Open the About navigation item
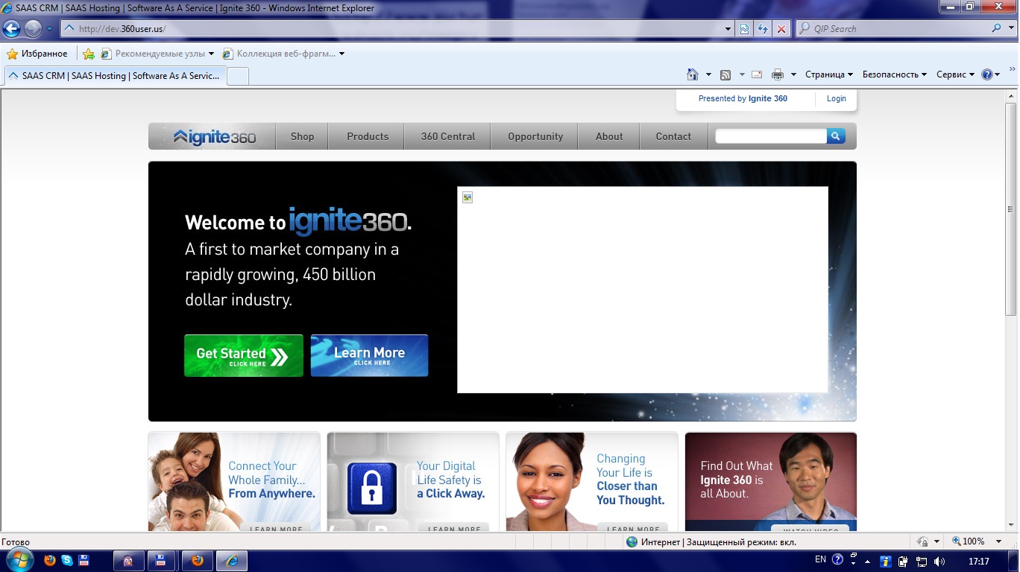The image size is (1020, 572). [x=609, y=136]
